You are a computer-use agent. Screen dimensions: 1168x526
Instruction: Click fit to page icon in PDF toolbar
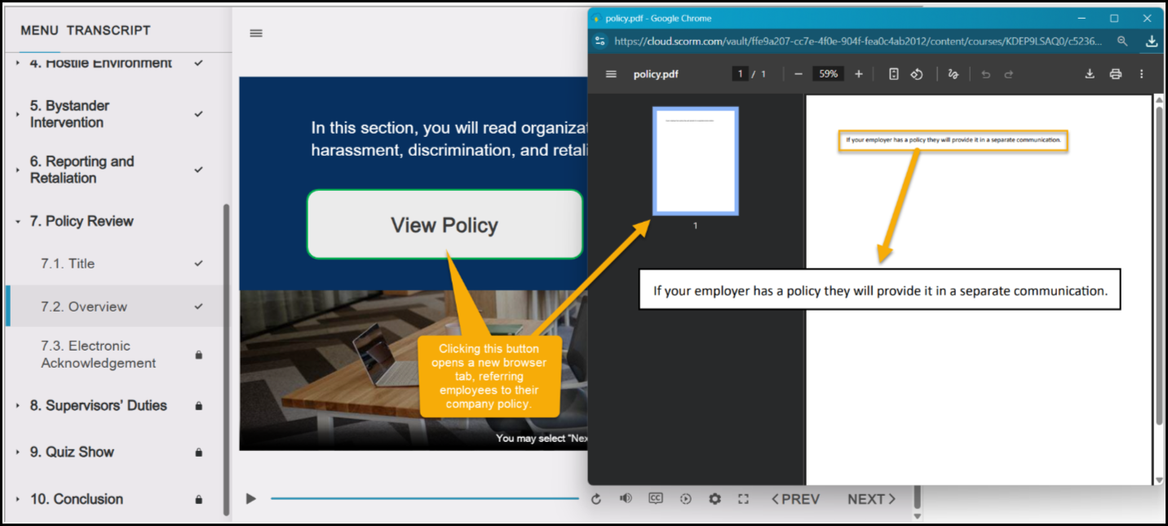(x=894, y=74)
